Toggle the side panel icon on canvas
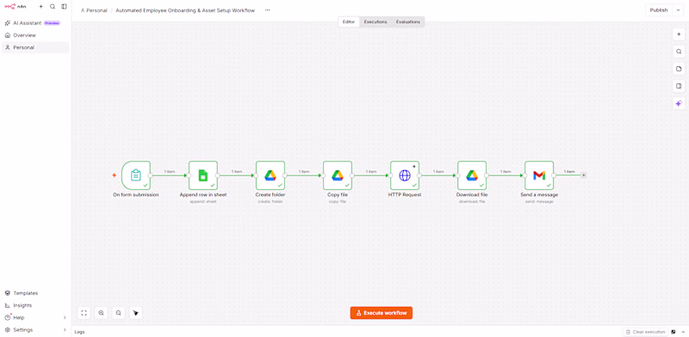Screen dimensions: 689x337 (679, 86)
